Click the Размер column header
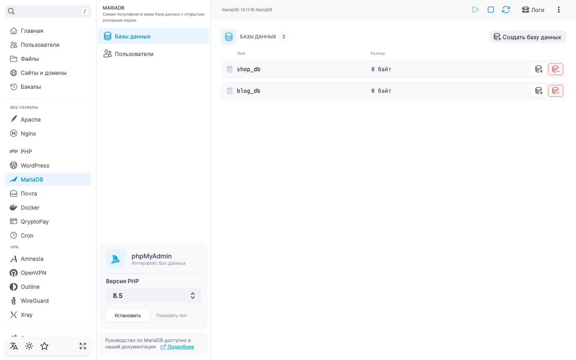This screenshot has width=576, height=360. pyautogui.click(x=378, y=53)
